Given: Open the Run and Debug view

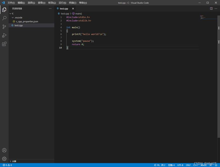Looking at the screenshot, I should point(4,35).
